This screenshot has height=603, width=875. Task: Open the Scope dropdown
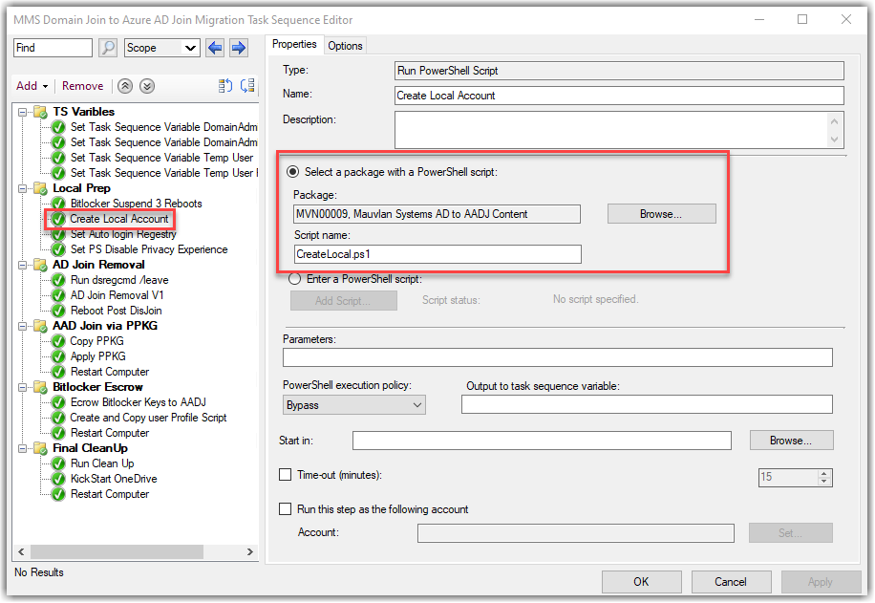161,48
